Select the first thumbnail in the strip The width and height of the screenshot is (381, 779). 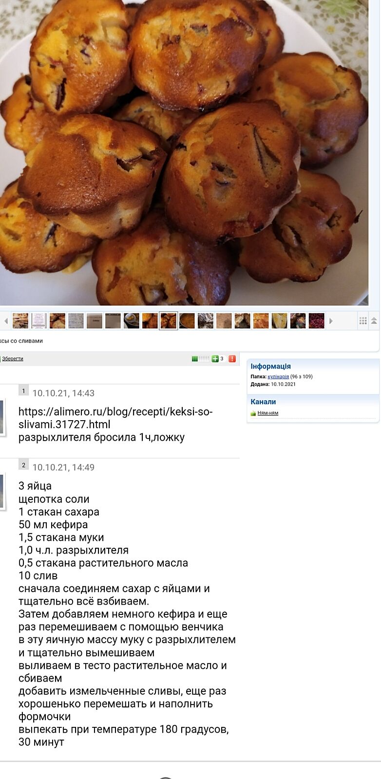[x=20, y=321]
